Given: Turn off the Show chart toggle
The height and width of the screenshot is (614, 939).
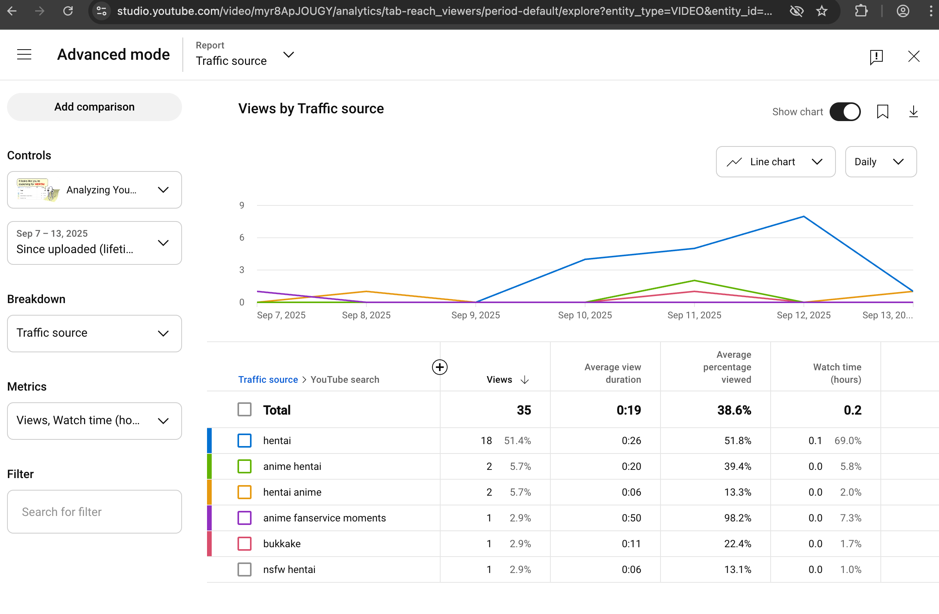Looking at the screenshot, I should click(845, 112).
